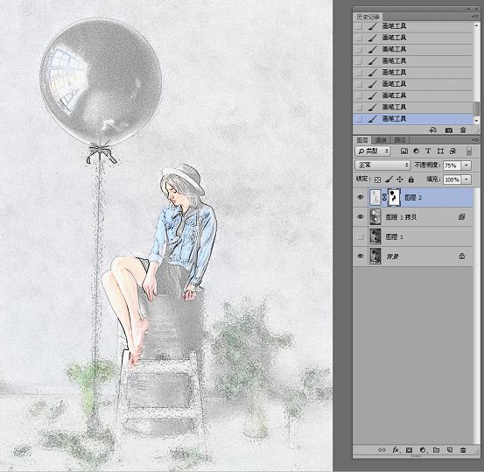
Task: Hide the background layer via eye icon
Action: tap(360, 256)
